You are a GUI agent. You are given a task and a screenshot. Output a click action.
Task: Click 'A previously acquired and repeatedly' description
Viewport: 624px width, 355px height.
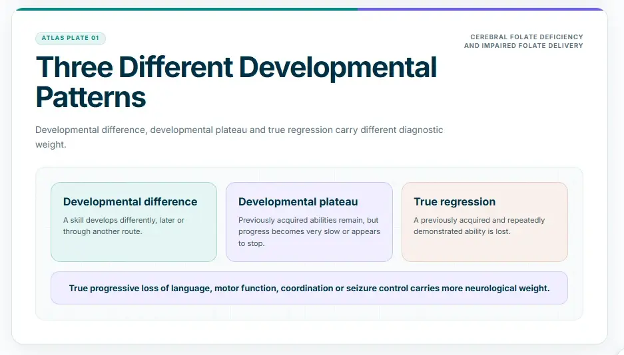pyautogui.click(x=479, y=225)
